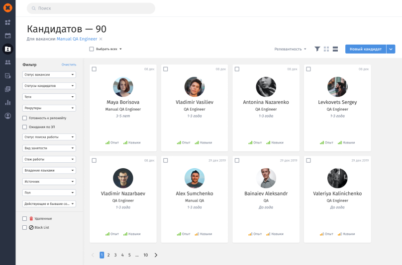Click the 'Поиск' search field
The image size is (402, 265).
pos(91,8)
